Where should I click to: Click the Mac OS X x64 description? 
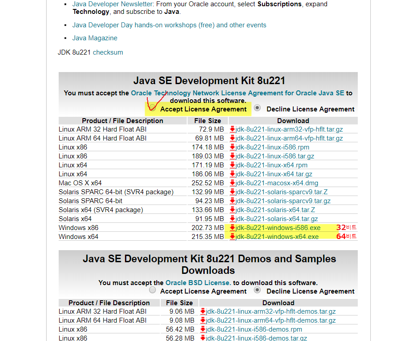point(80,183)
